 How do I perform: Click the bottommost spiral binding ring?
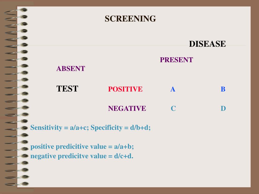pos(17,184)
